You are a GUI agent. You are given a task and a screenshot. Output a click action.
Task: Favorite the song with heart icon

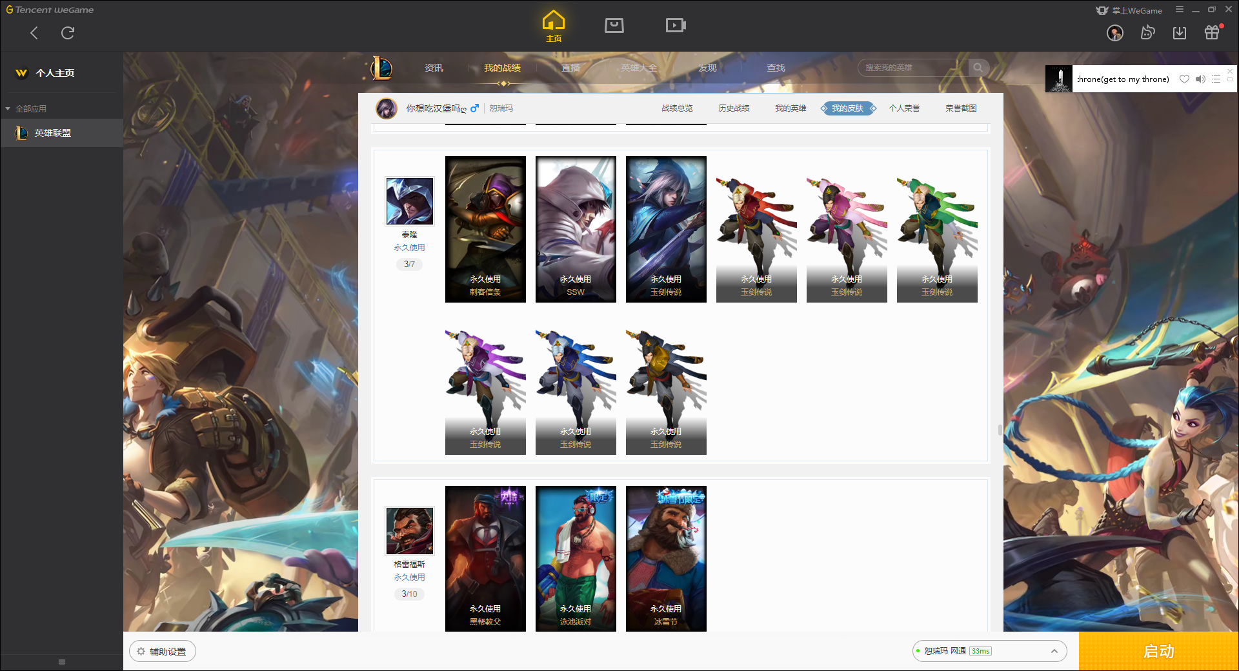1184,79
